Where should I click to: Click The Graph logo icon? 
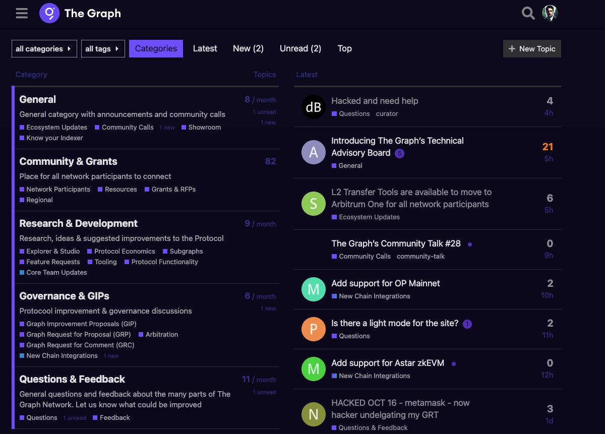(x=49, y=13)
